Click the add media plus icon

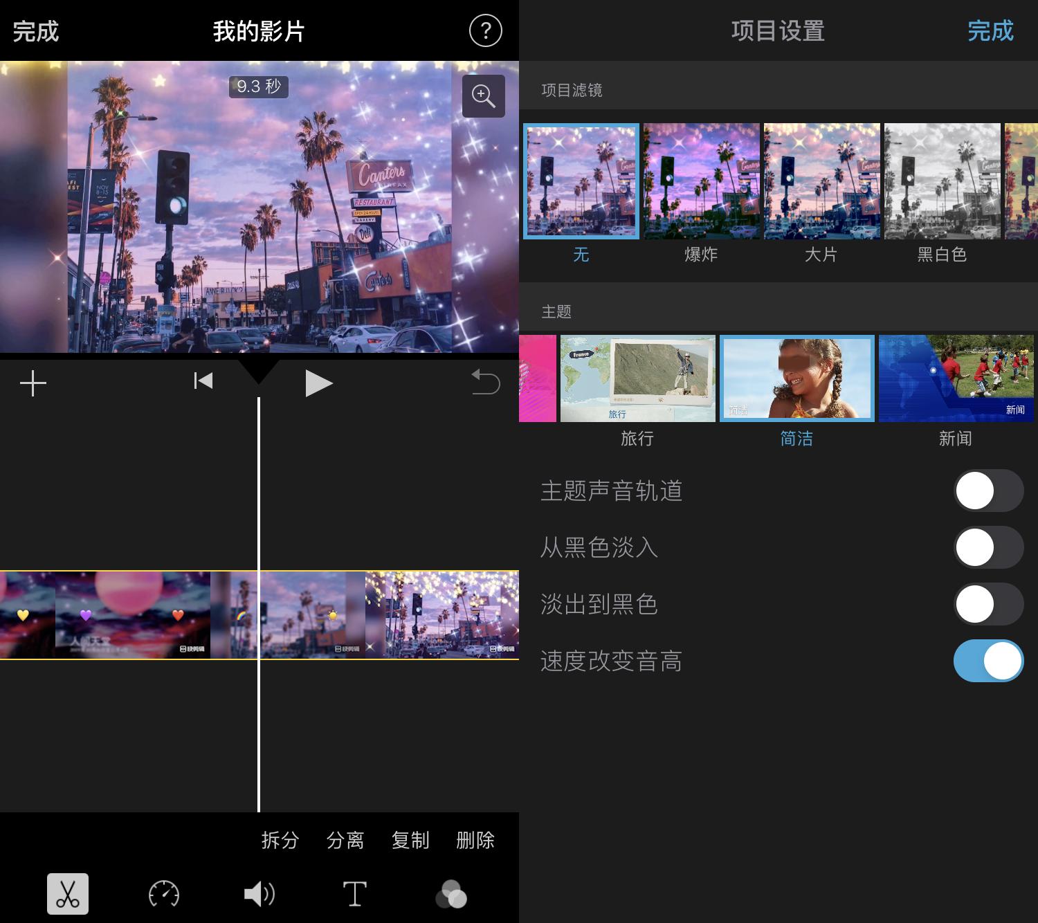pos(33,382)
